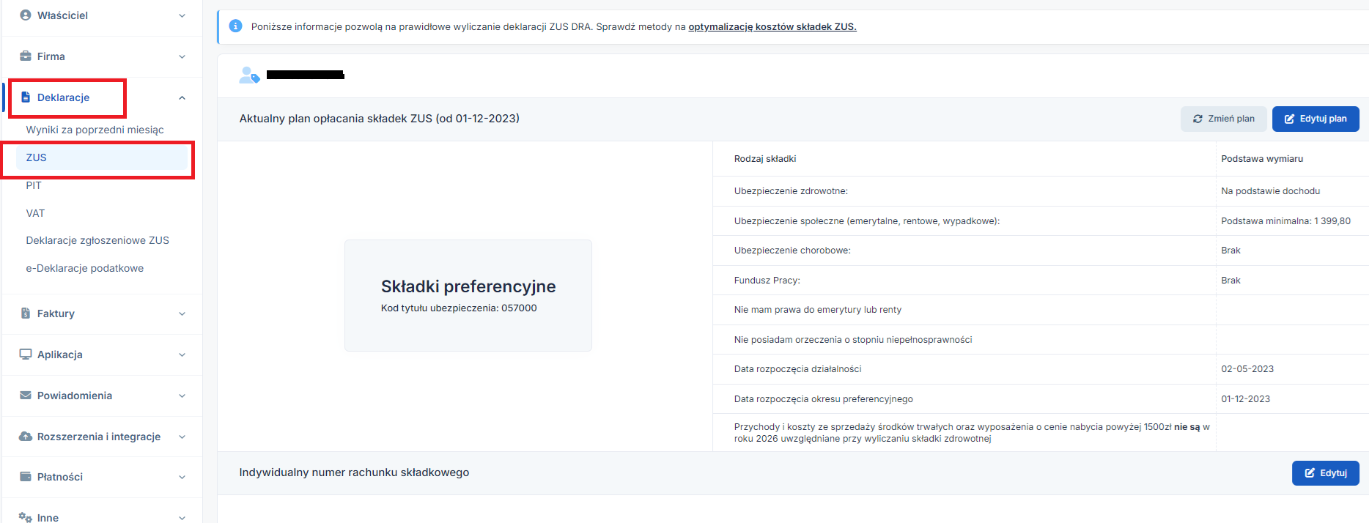Expand the Płatności section chevron
The width and height of the screenshot is (1369, 523).
click(x=182, y=478)
